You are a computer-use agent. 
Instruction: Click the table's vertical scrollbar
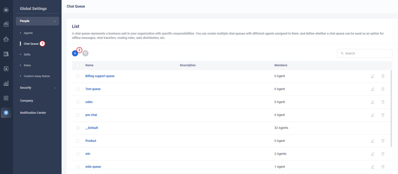pos(391,108)
